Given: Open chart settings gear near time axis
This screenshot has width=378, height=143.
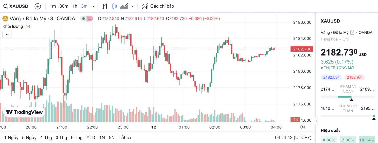Looking at the screenshot, I should (x=302, y=127).
